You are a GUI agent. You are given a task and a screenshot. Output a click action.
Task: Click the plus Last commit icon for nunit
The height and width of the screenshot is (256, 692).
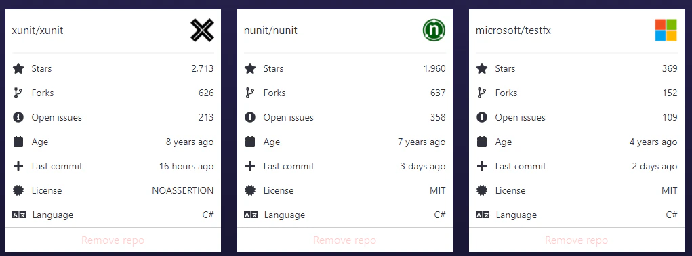250,166
